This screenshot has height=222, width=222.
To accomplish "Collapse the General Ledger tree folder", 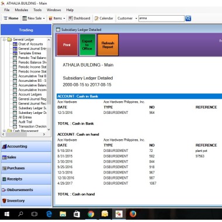I will pyautogui.click(x=4, y=40).
